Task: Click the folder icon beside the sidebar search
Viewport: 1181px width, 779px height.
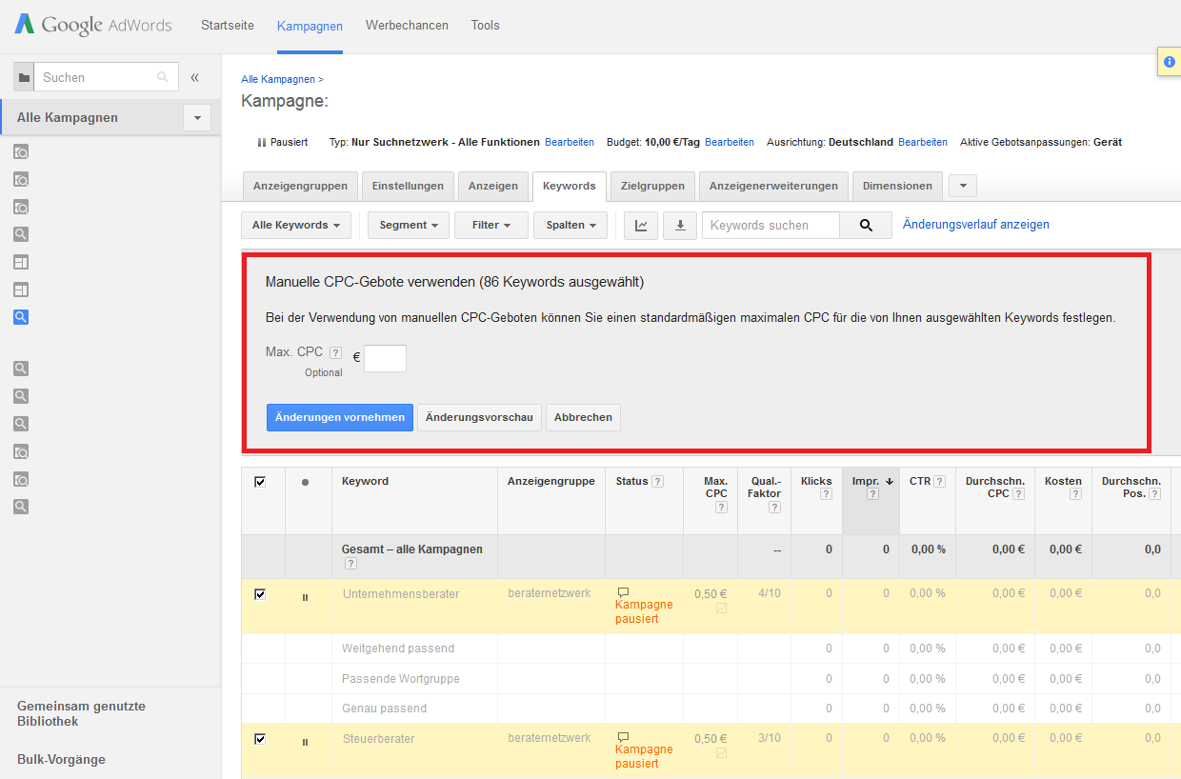Action: 24,77
